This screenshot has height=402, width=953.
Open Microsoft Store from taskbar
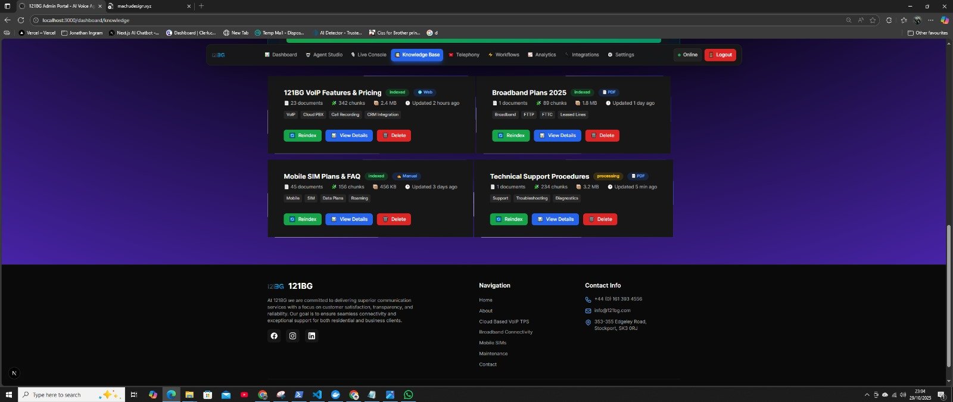click(207, 395)
